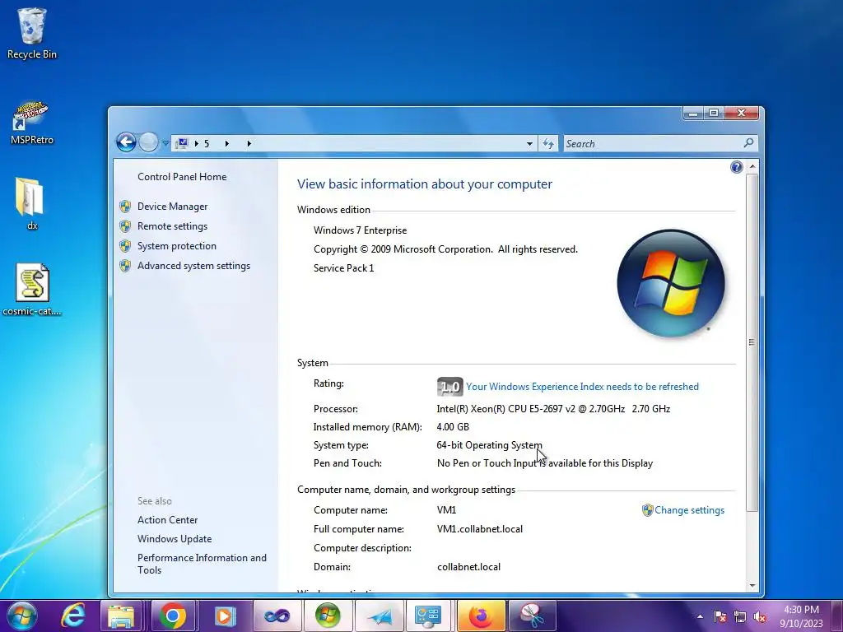Click the blue infinity loop taskbar icon
843x632 pixels.
277,616
